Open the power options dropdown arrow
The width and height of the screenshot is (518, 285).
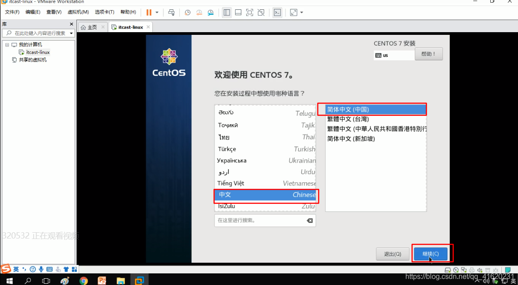[x=157, y=13]
